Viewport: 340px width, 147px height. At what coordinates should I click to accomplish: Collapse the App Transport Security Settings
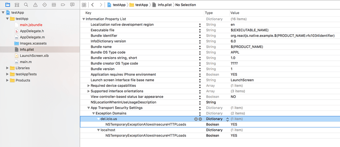click(89, 108)
